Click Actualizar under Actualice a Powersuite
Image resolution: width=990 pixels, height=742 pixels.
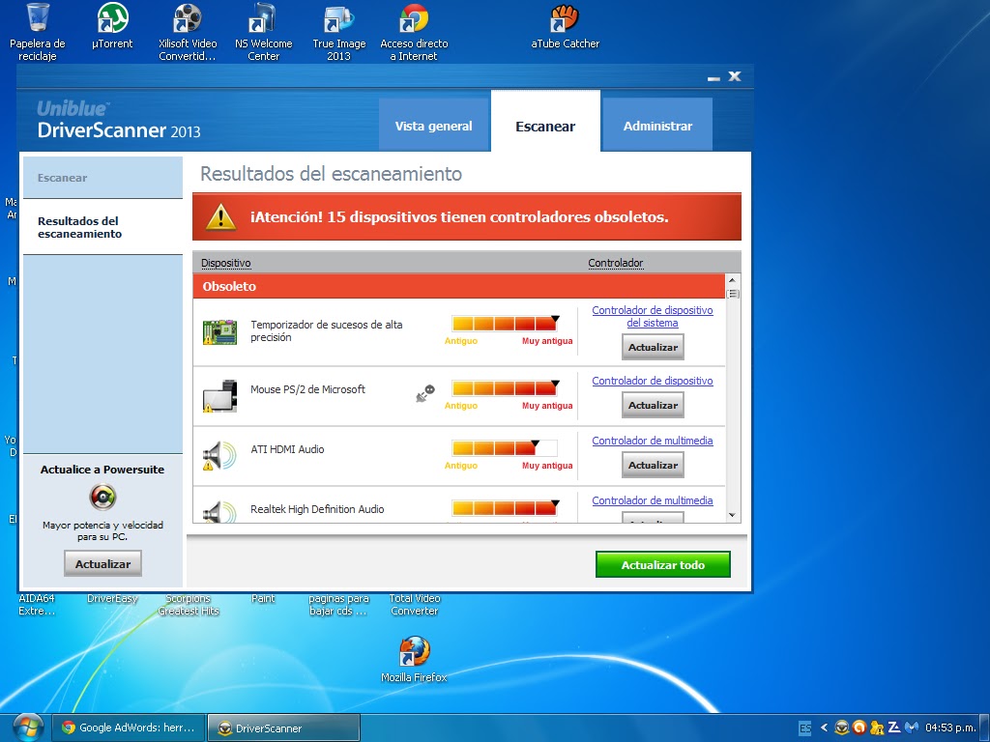point(102,564)
